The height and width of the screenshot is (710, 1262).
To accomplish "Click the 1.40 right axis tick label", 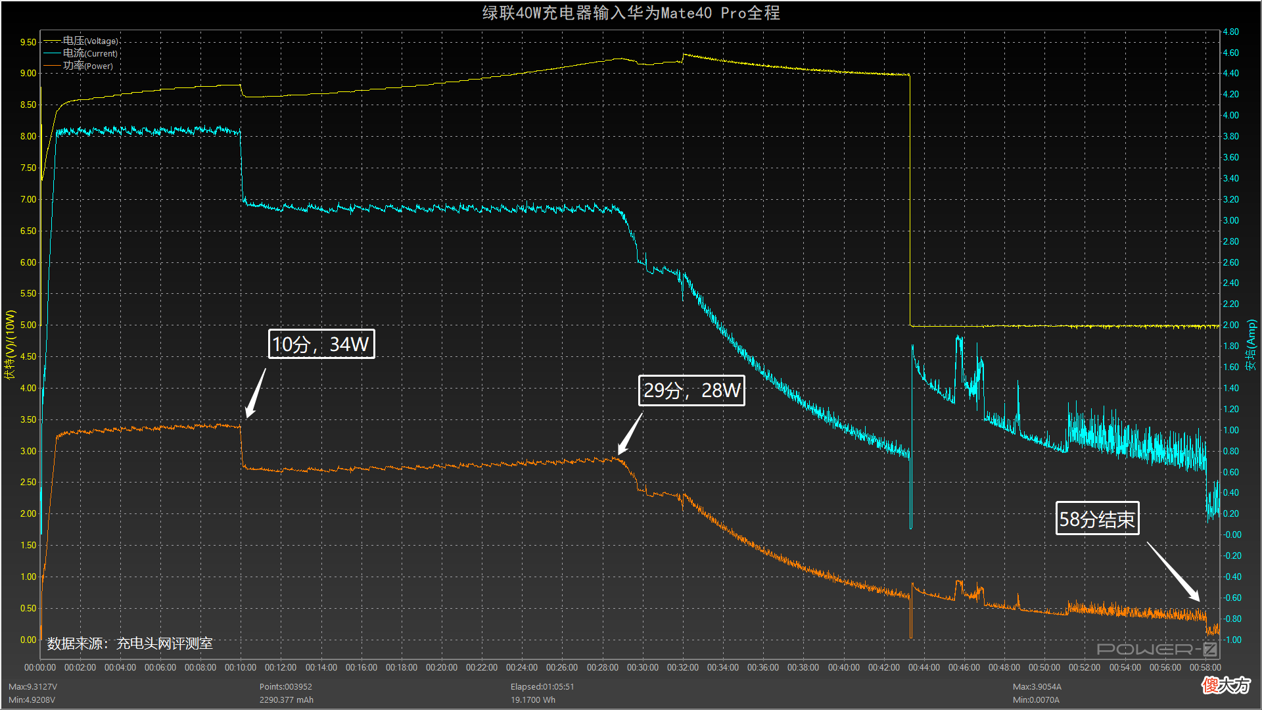I will coord(1230,389).
